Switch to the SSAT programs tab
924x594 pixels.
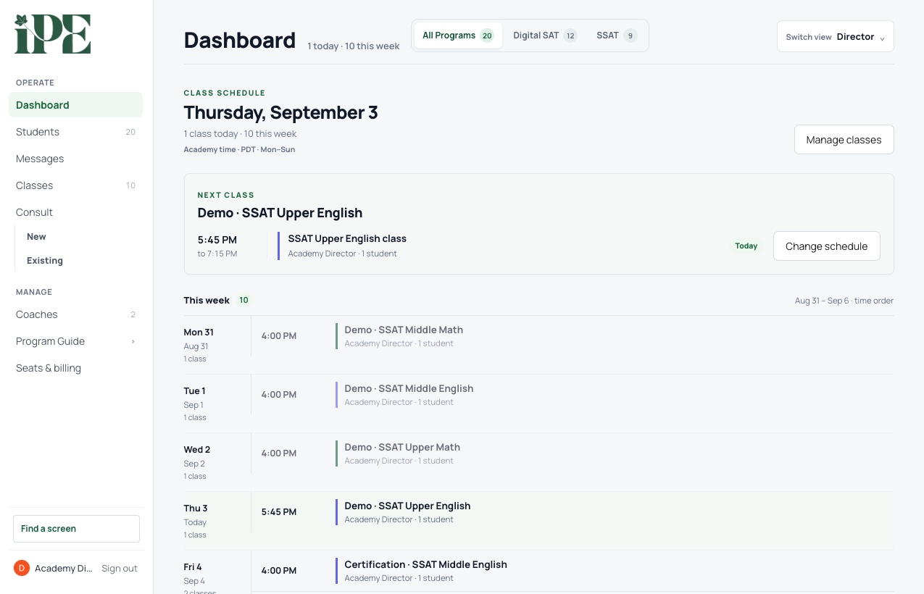617,35
